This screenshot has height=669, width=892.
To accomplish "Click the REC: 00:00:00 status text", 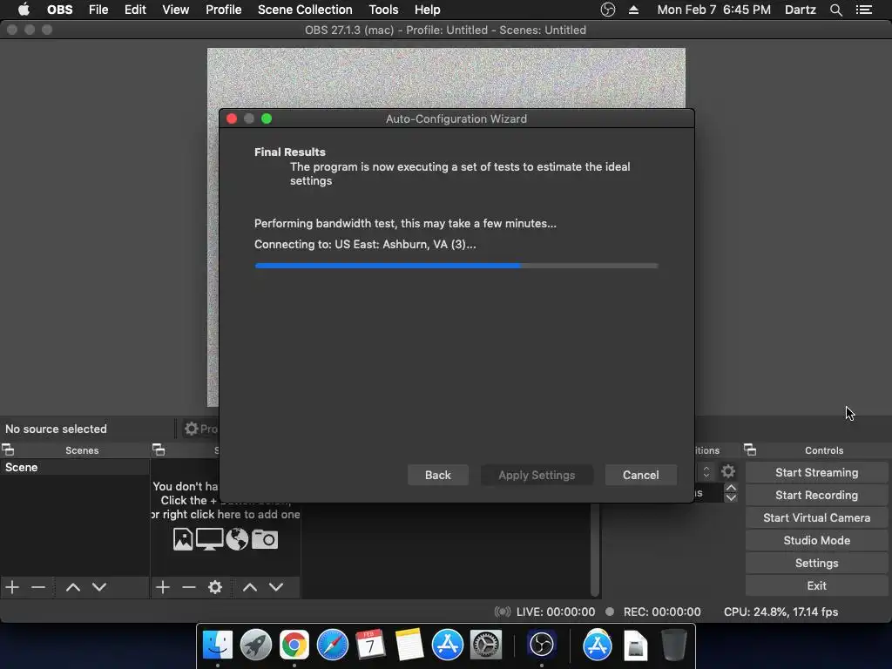I will pyautogui.click(x=662, y=612).
